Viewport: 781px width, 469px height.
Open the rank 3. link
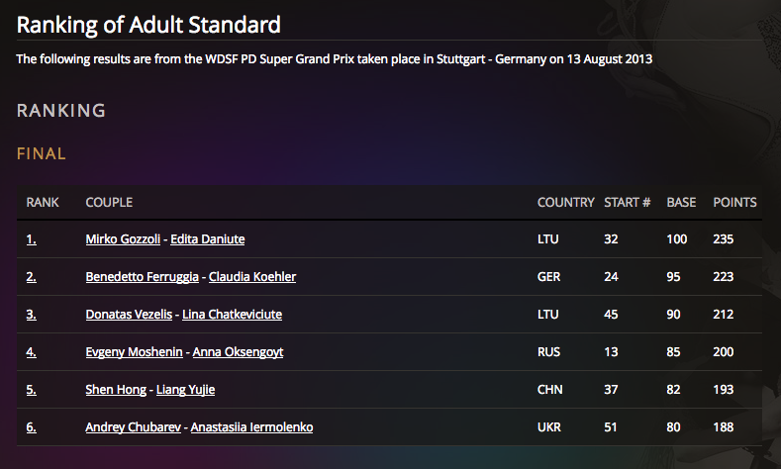(32, 315)
